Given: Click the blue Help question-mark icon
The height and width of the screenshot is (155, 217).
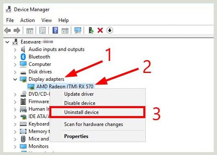Looking at the screenshot, I should (x=55, y=30).
